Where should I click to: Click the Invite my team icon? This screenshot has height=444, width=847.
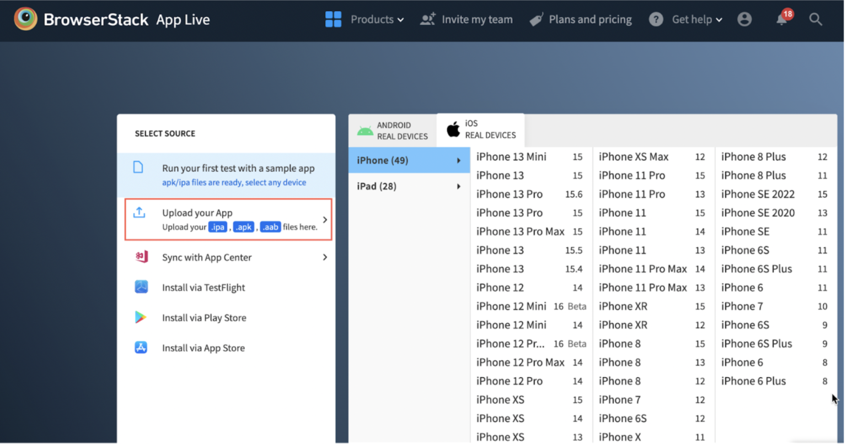(x=427, y=19)
